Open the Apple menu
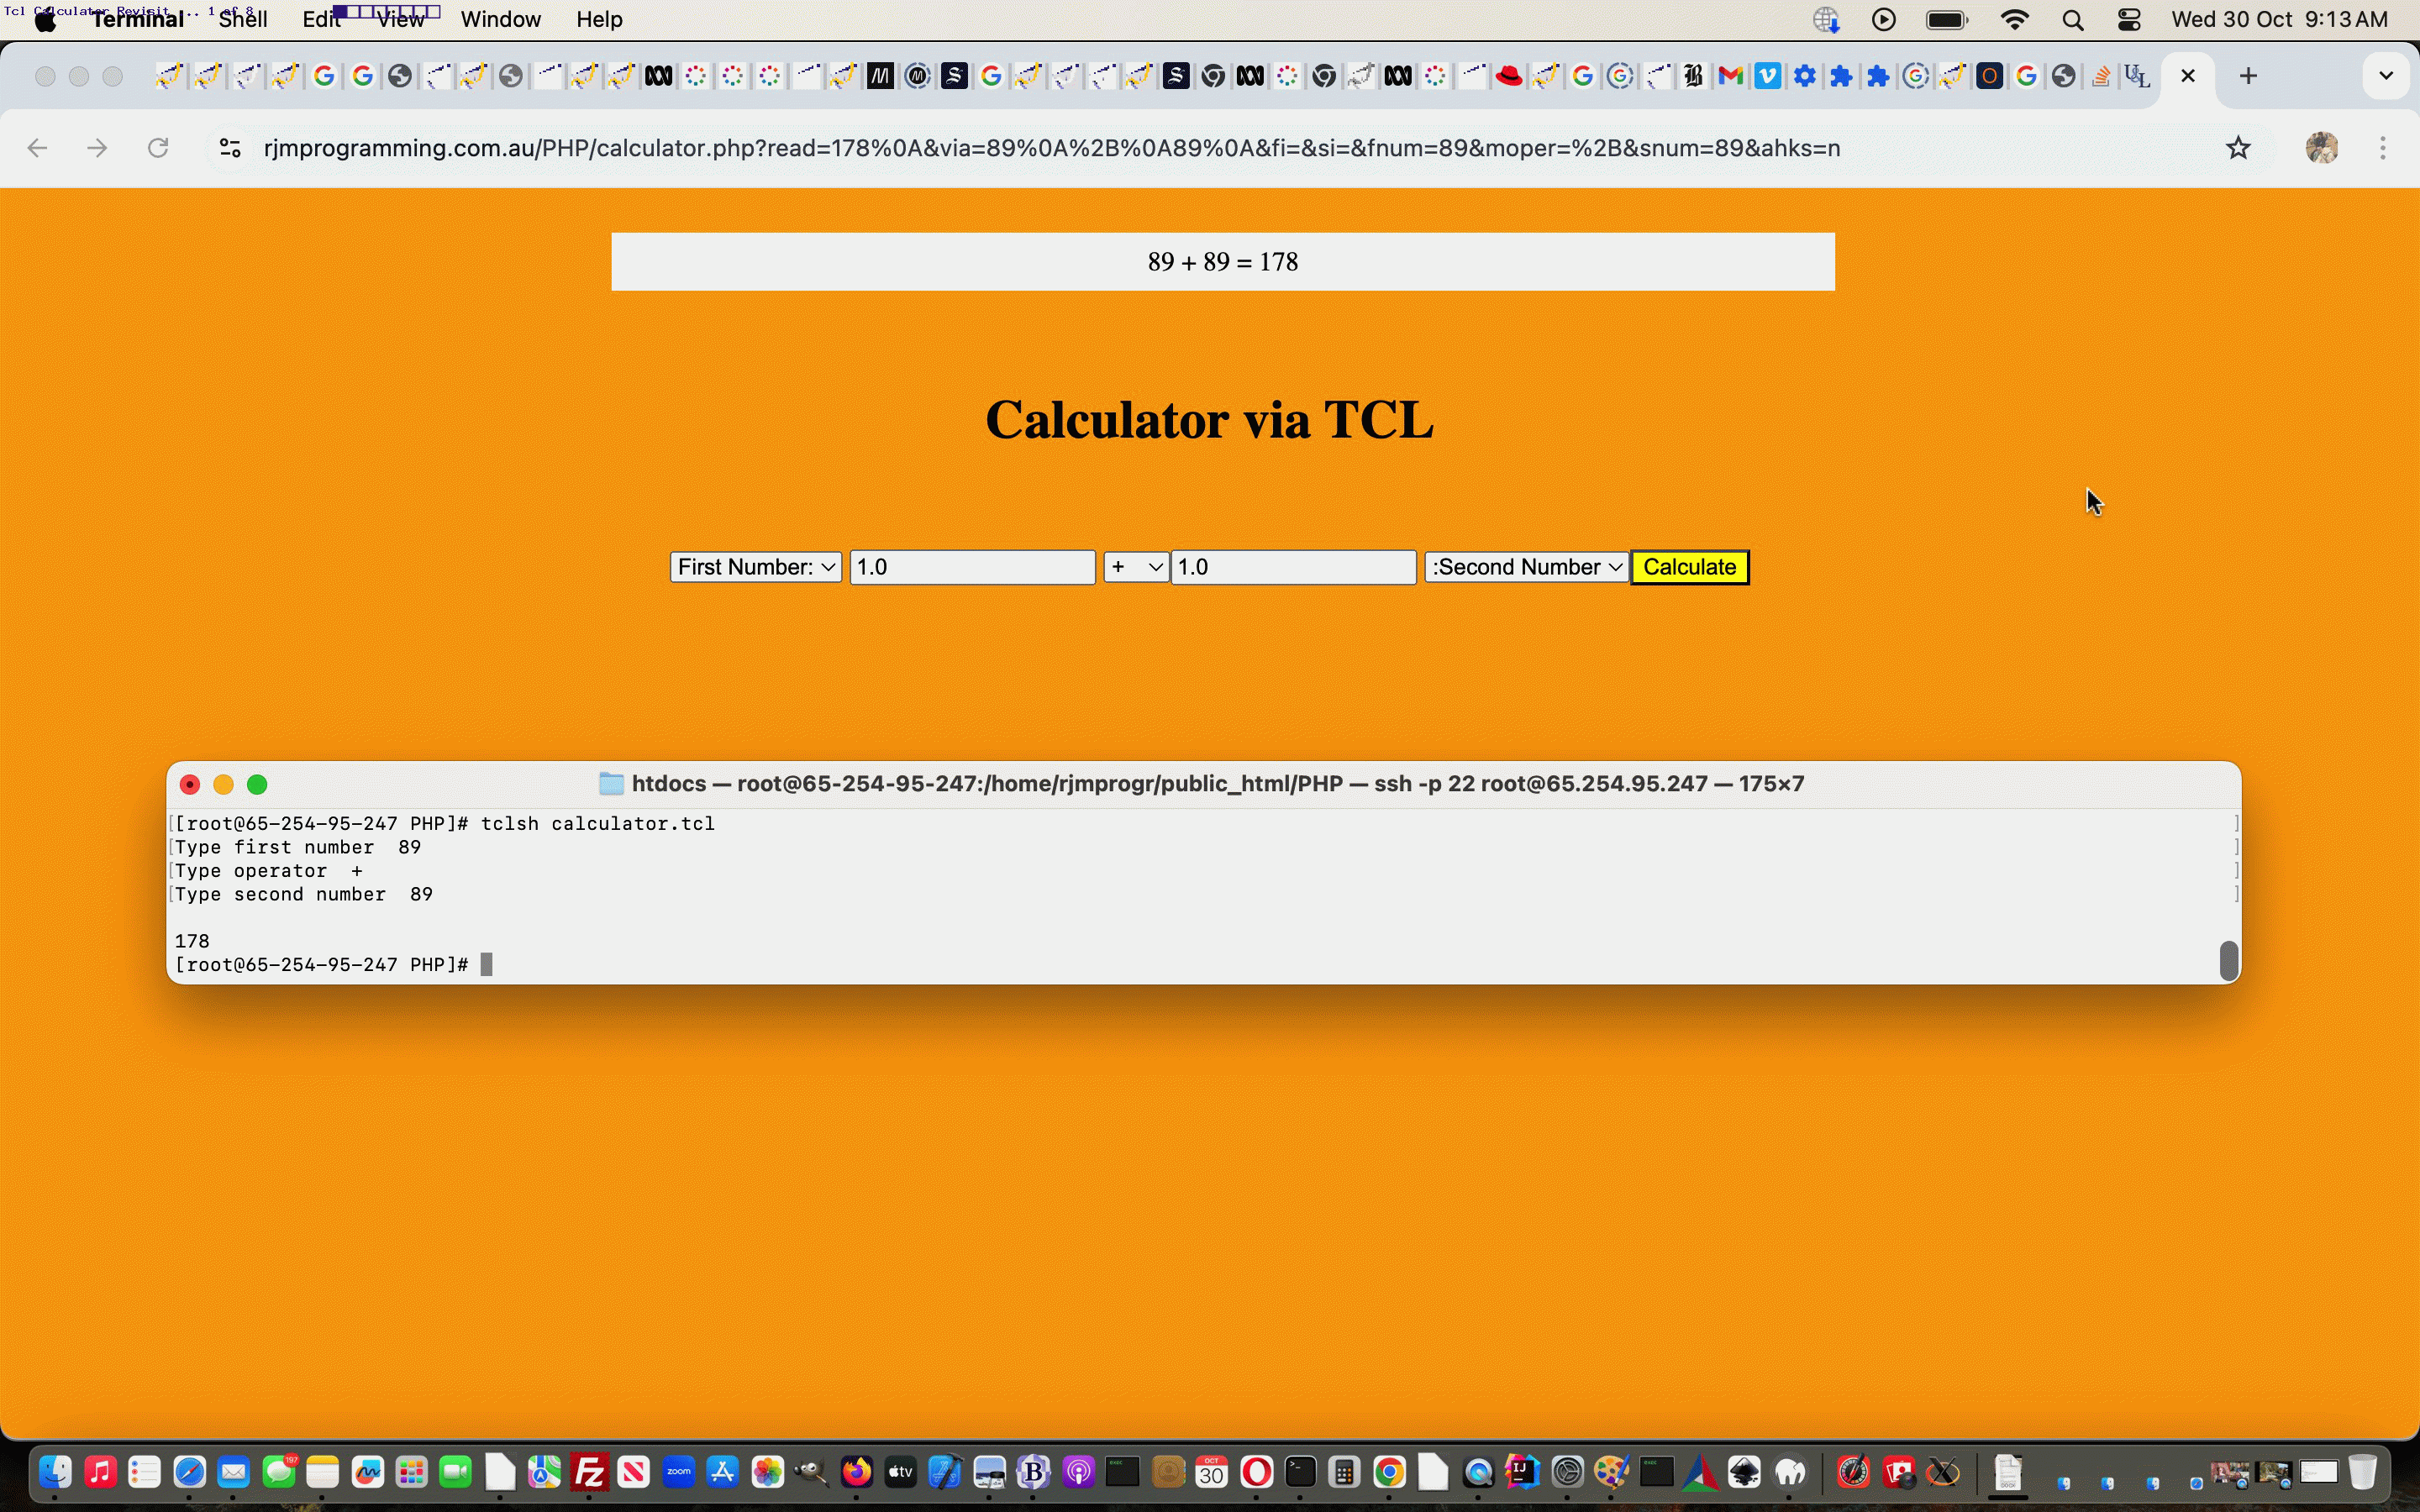Viewport: 2420px width, 1512px height. [x=45, y=20]
